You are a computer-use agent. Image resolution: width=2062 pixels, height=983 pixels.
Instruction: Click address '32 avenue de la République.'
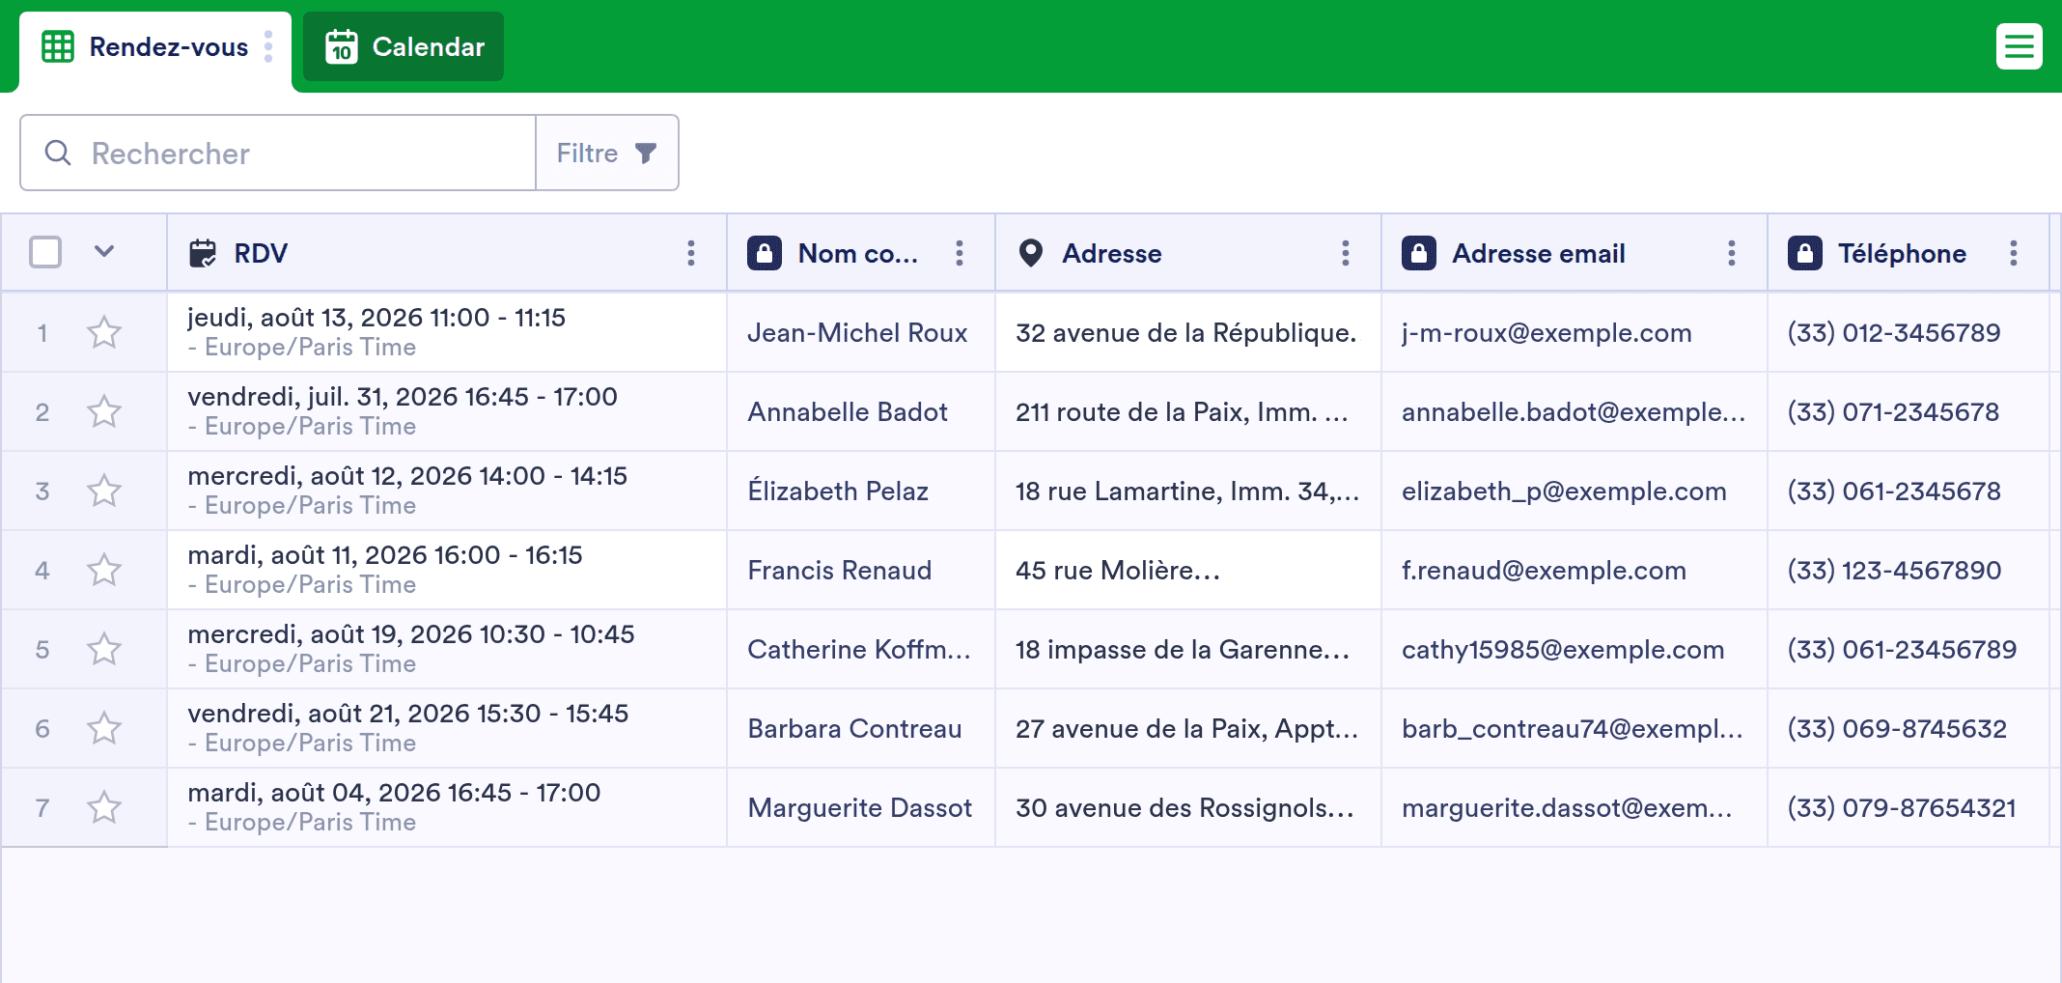1185,332
